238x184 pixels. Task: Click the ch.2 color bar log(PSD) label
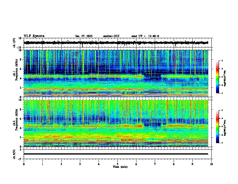point(225,128)
